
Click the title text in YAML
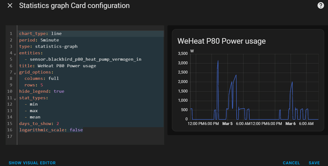[x=66, y=66]
